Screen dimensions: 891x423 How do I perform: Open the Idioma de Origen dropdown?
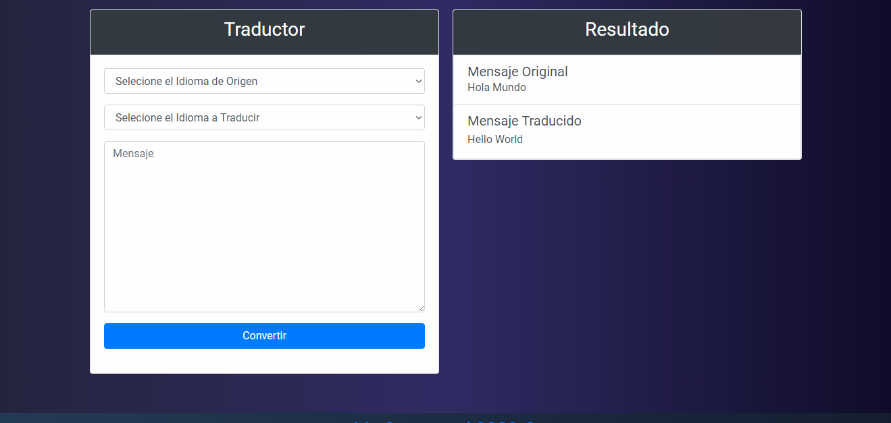(x=264, y=81)
